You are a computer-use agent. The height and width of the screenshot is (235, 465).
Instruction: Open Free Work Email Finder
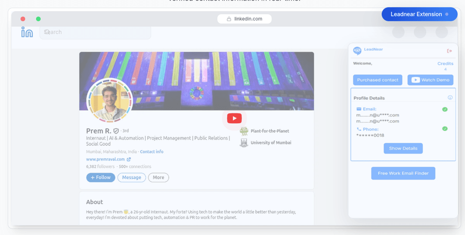[403, 173]
